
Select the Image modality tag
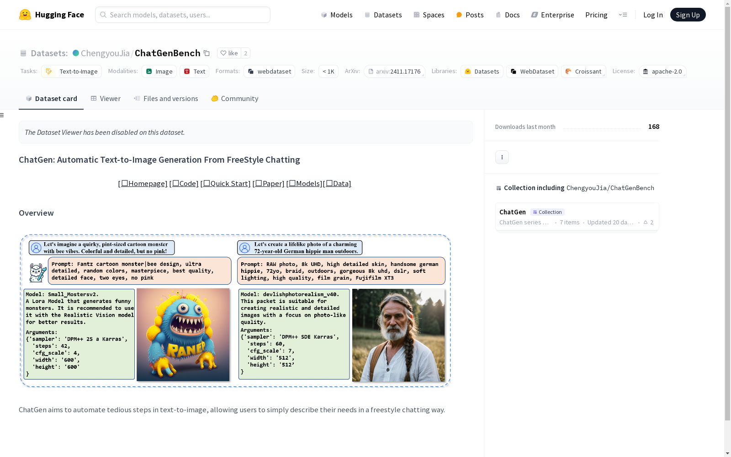tap(159, 71)
